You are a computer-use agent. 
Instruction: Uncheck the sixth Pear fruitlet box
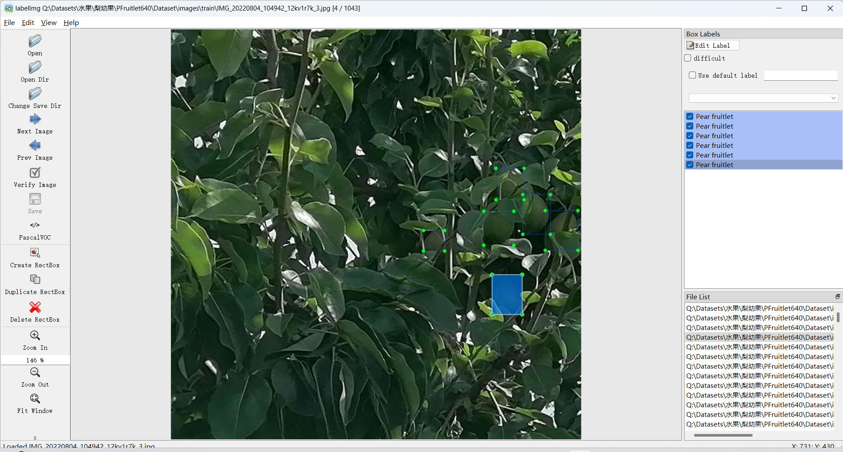click(x=690, y=165)
